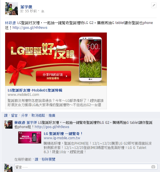Image resolution: width=160 pixels, height=172 pixels.
Task: Open 林政彥's avatar in the comment
Action: coord(9,124)
